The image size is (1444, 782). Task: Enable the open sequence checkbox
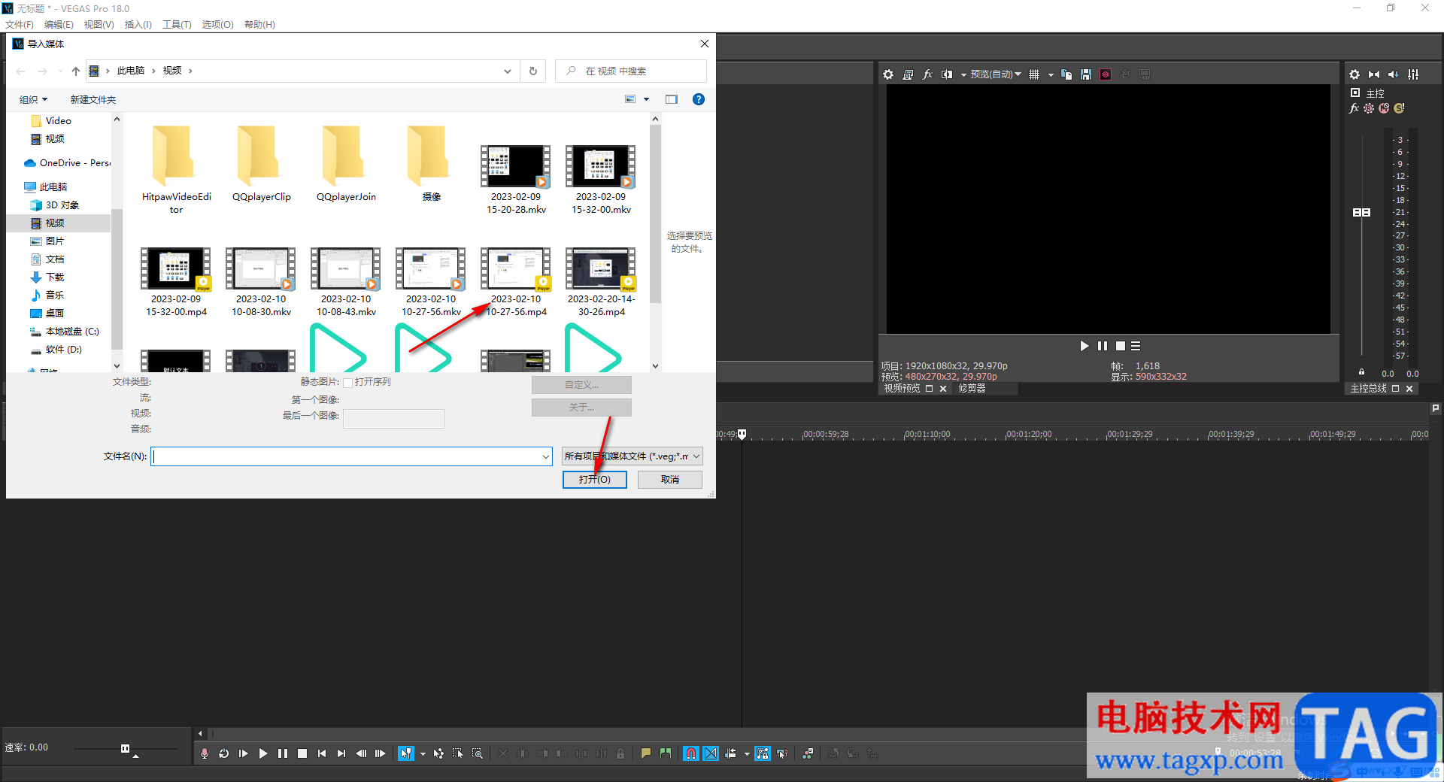[x=347, y=383]
